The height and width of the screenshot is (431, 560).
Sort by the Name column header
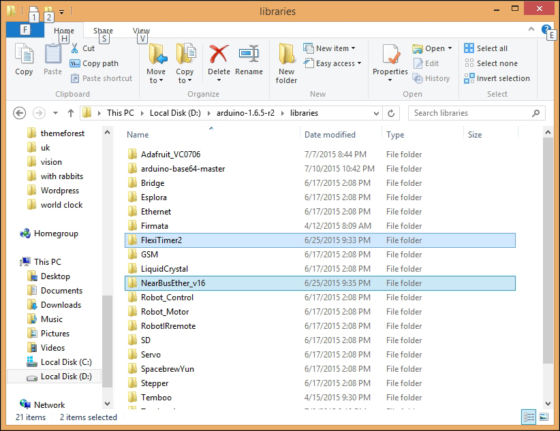(138, 135)
